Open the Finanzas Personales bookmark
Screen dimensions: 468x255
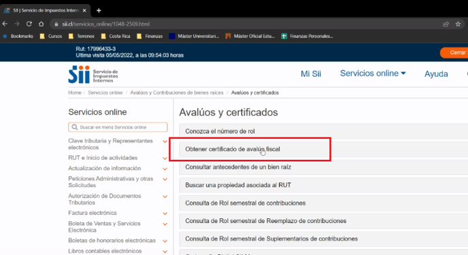[307, 36]
